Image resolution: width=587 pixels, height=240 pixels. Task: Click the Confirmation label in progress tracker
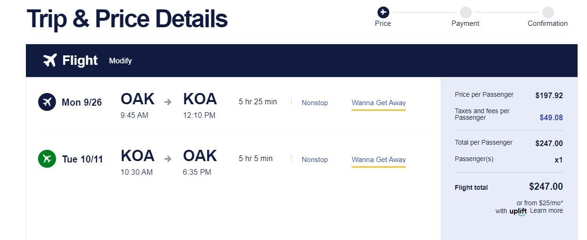(x=547, y=23)
